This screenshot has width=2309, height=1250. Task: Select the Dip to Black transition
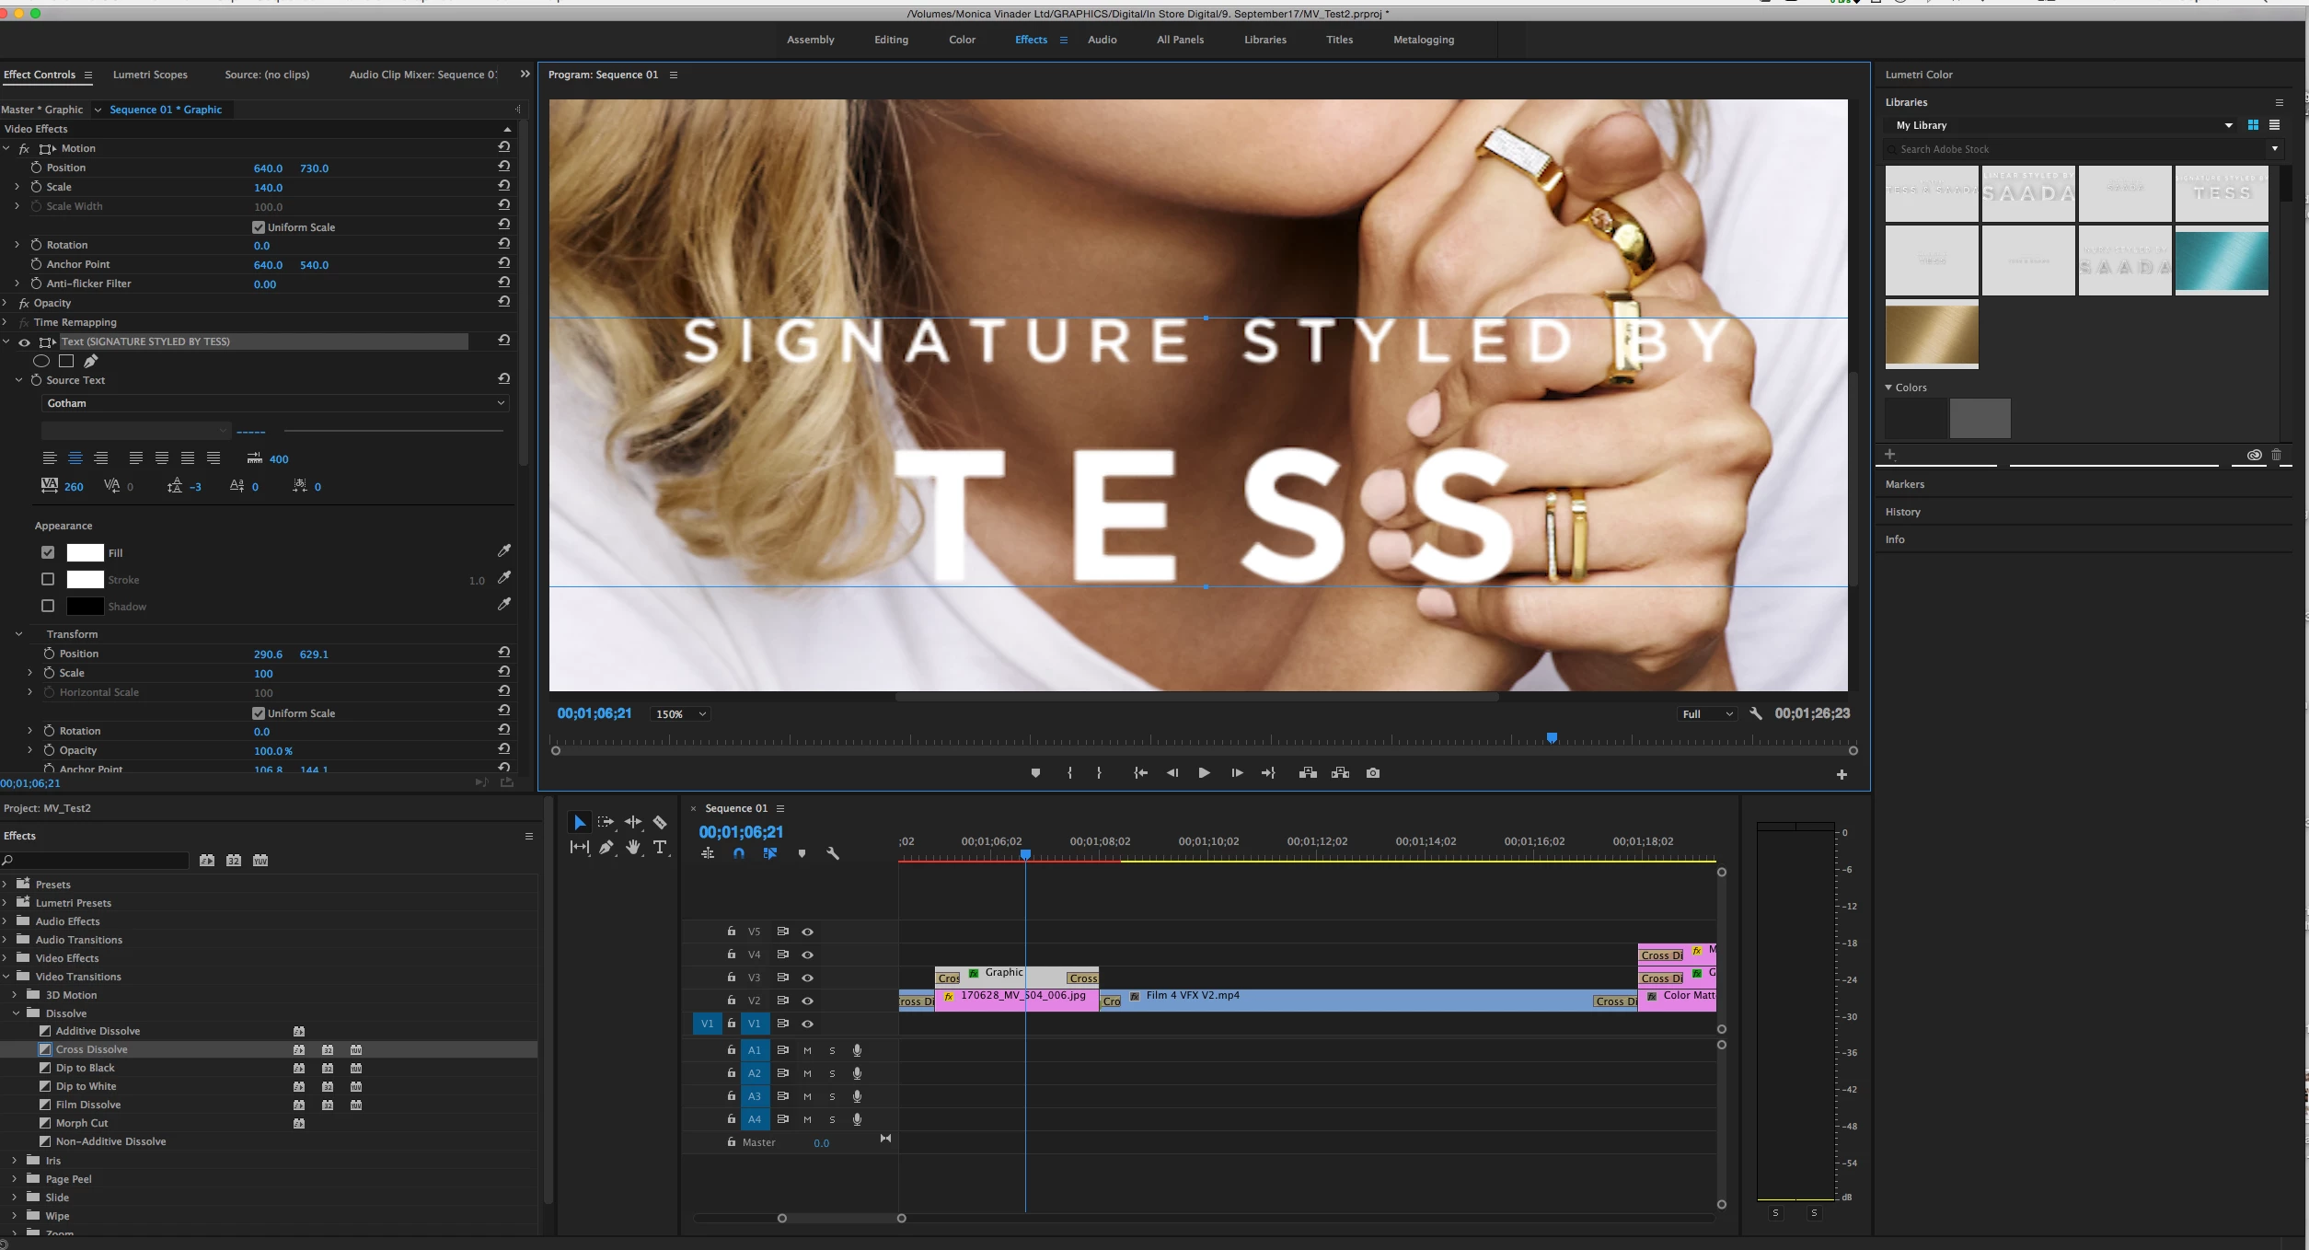[85, 1068]
